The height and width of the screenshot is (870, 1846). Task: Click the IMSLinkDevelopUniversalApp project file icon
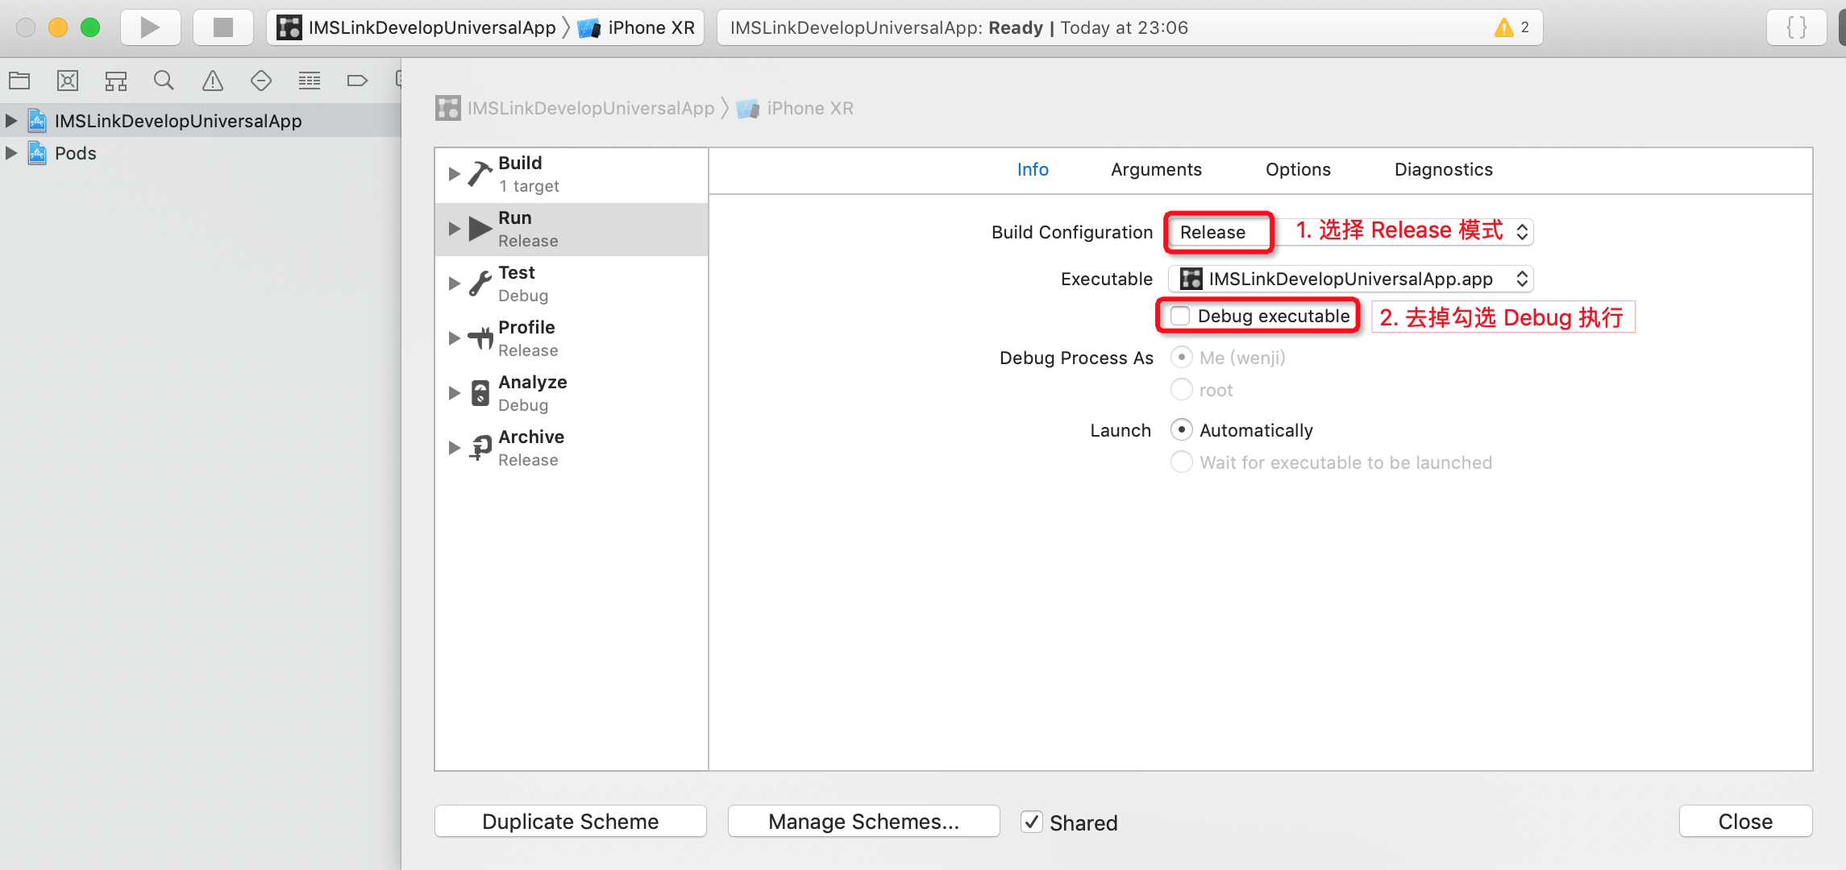pos(37,121)
